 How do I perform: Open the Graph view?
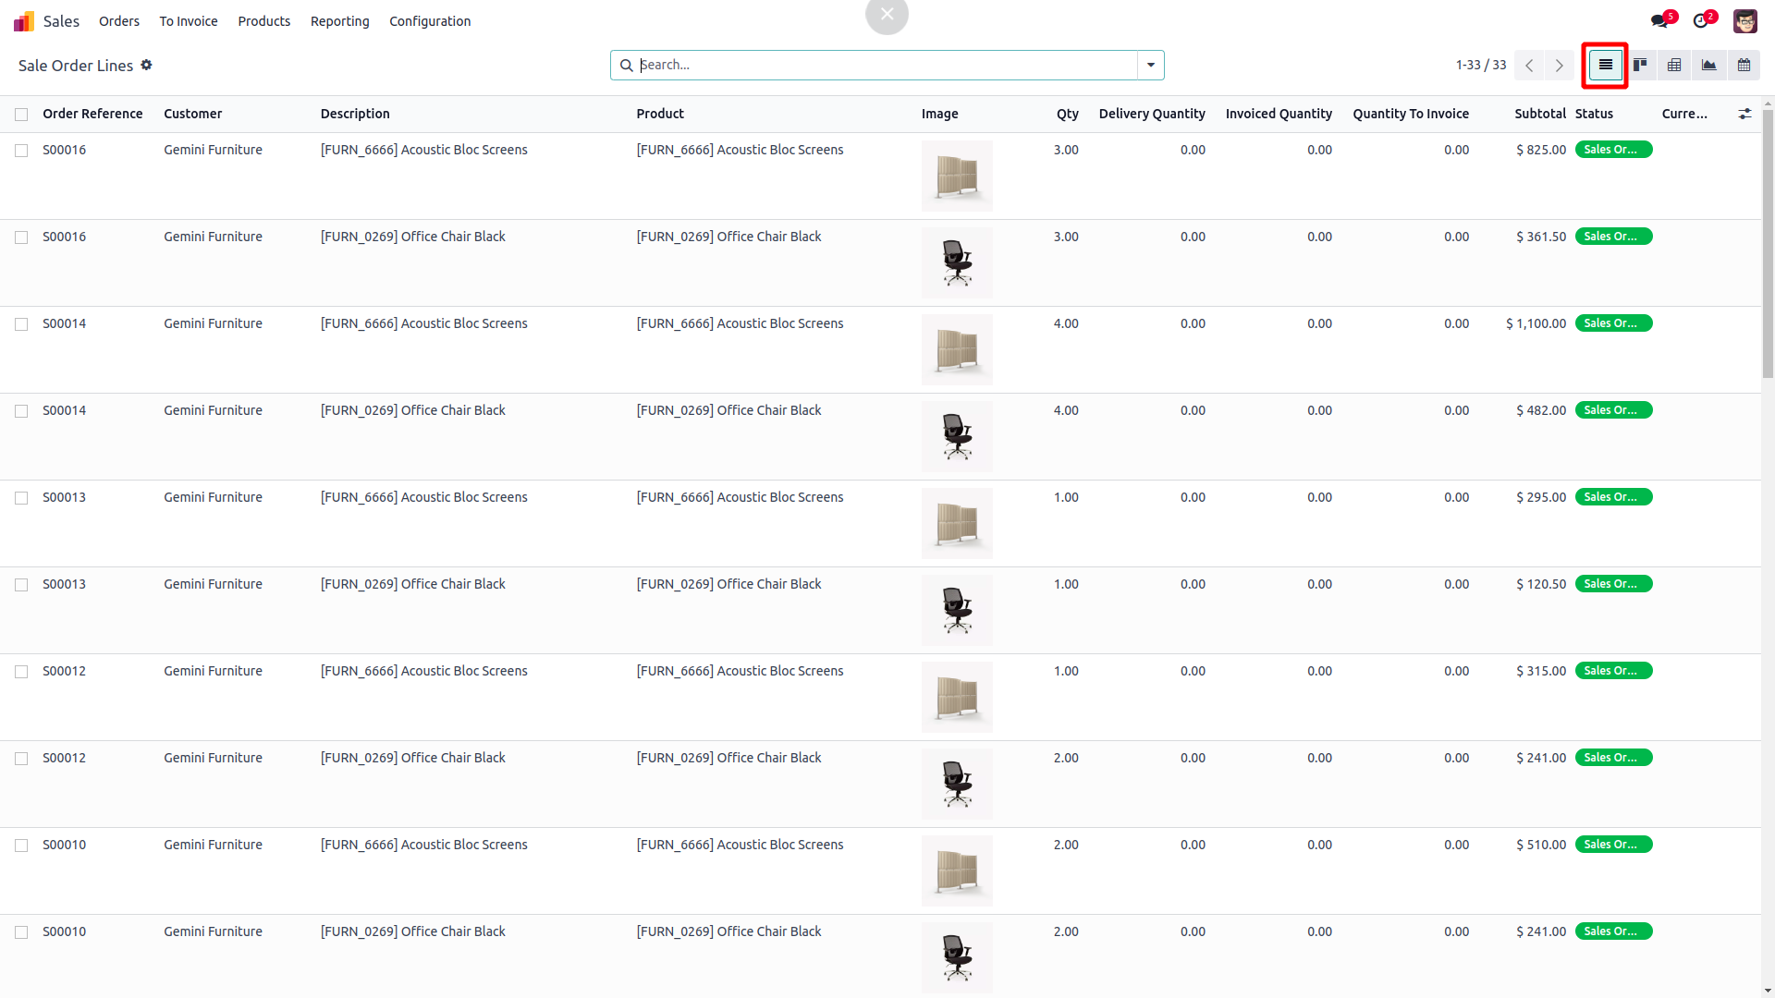pos(1708,65)
